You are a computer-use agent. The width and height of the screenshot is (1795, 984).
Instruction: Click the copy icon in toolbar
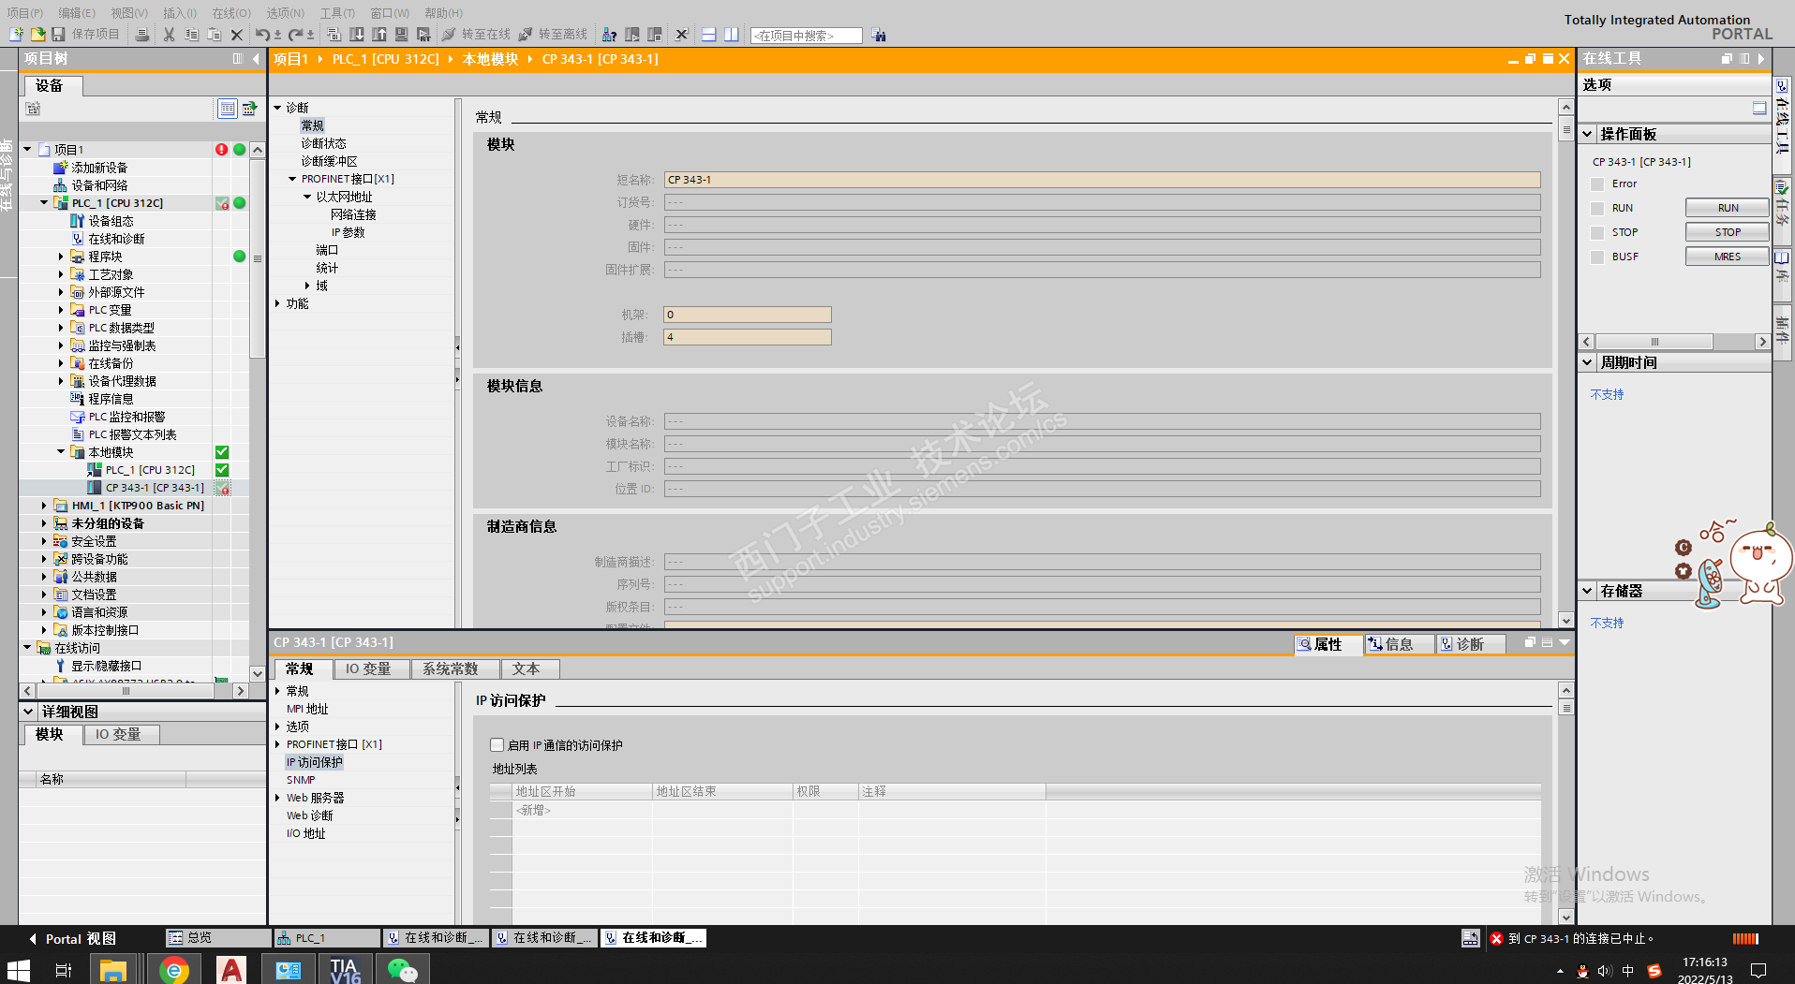coord(191,35)
